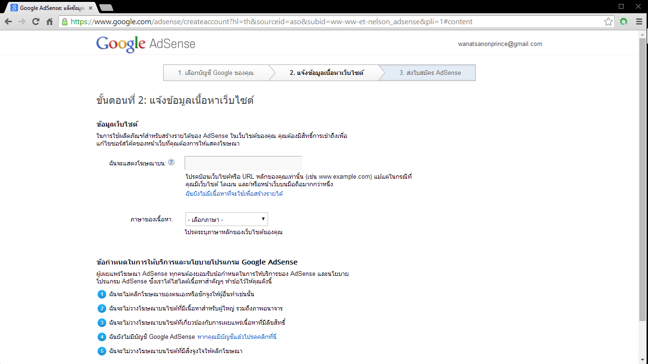Click the ข้อกำหนดในการให้บริการและนโยบายโปรแกรม Google AdSense heading

197,262
